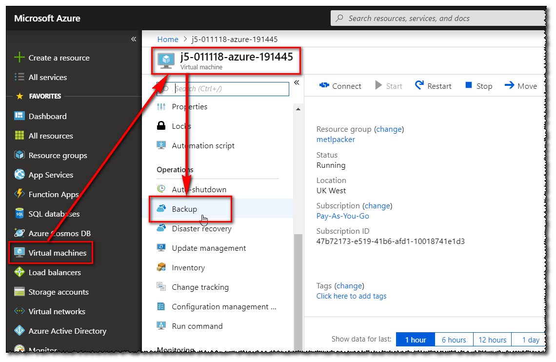Click the green plus Create a resource icon
Viewport: 556px width, 362px height.
pyautogui.click(x=19, y=58)
